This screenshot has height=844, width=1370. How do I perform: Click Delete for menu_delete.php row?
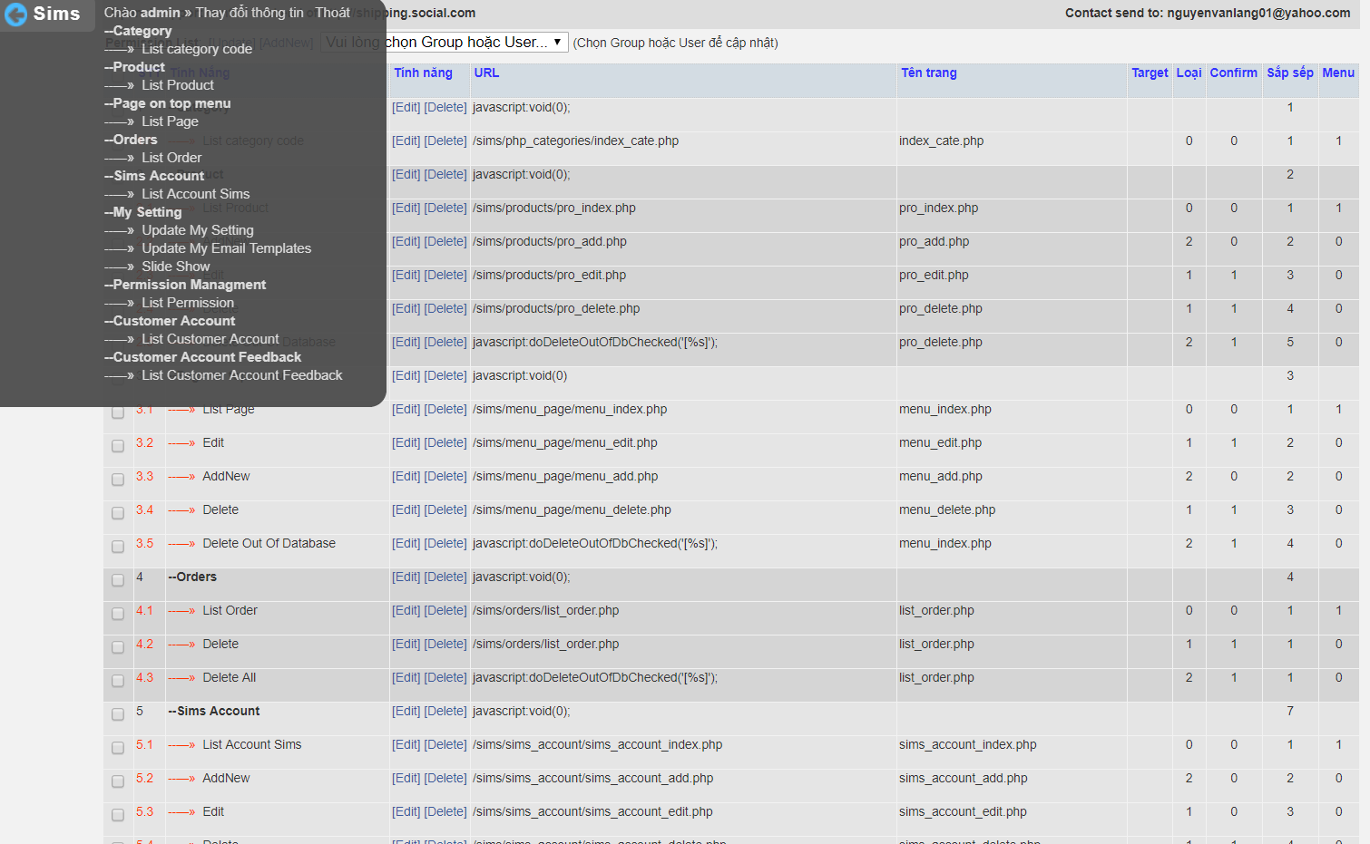tap(445, 509)
